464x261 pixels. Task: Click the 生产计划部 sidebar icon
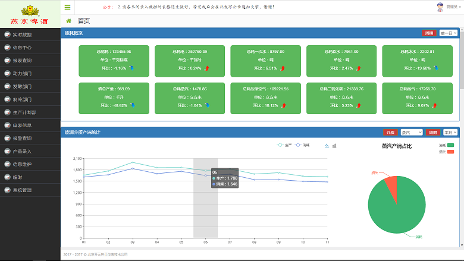tap(7, 112)
